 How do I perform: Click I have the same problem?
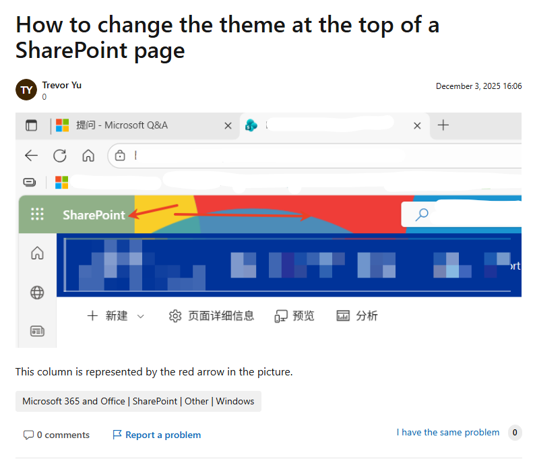pos(447,433)
